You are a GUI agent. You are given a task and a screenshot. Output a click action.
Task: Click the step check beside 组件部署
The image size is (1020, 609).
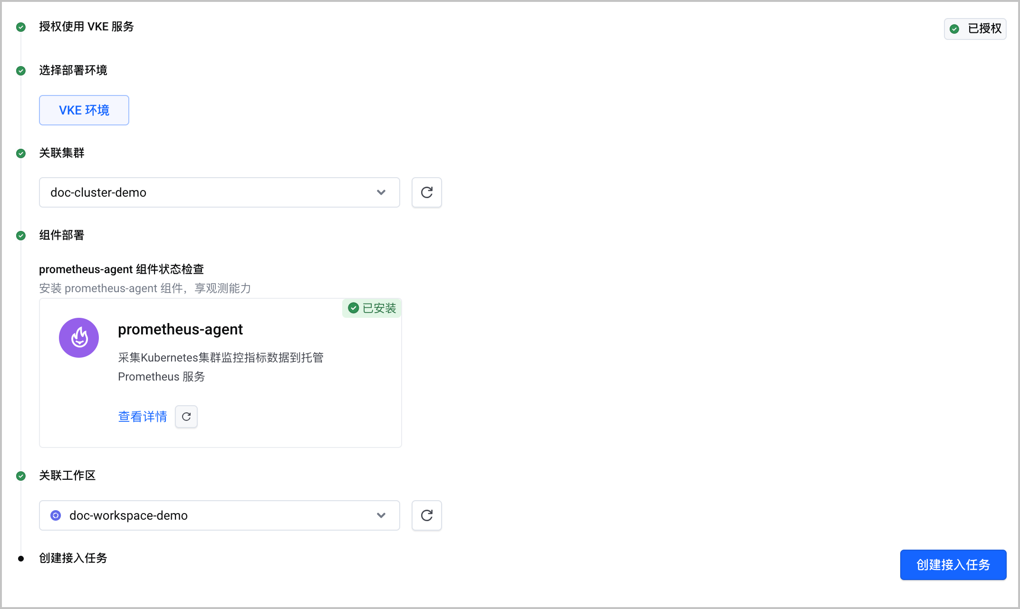tap(21, 236)
